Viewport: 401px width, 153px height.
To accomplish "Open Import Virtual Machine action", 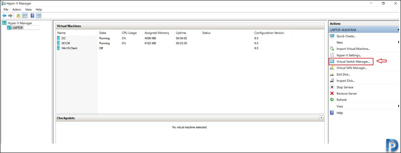I will point(353,49).
